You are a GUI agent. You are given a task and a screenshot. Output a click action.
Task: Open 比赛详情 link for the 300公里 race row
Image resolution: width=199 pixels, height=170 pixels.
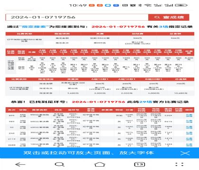[x=189, y=133]
